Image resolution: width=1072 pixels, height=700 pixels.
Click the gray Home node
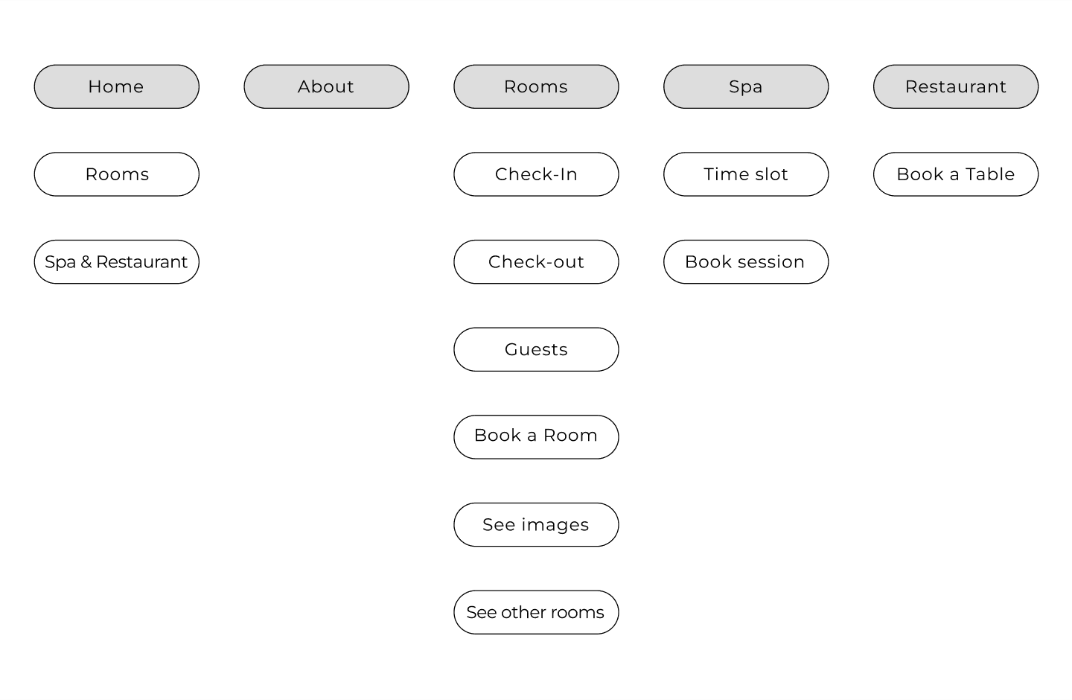117,86
